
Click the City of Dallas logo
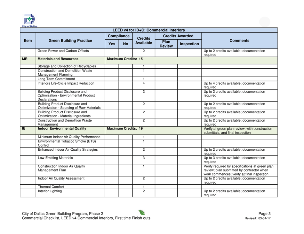pyautogui.click(x=29, y=19)
